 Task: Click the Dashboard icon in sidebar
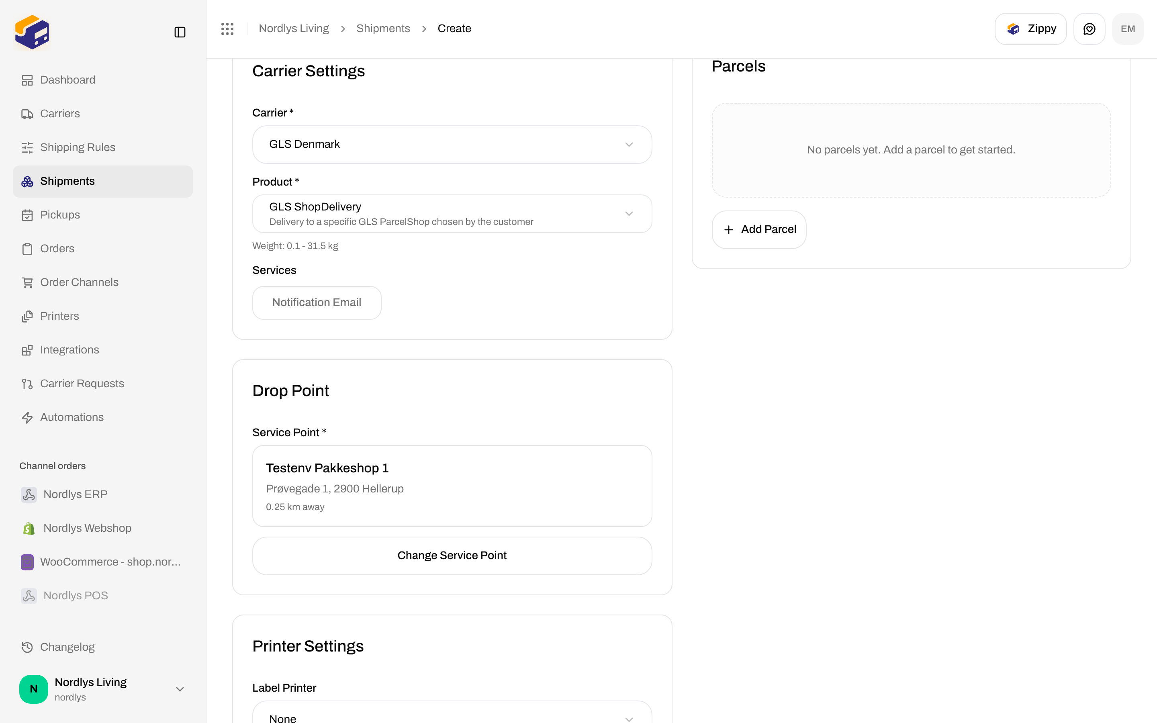tap(27, 80)
